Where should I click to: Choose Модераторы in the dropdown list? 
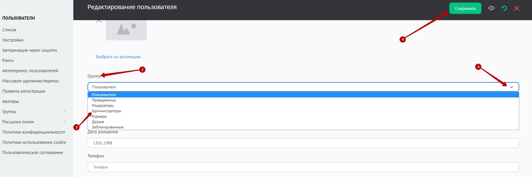tap(103, 106)
